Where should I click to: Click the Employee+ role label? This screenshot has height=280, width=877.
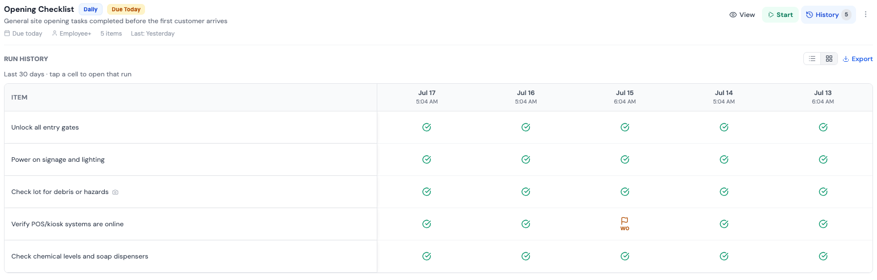click(x=71, y=33)
